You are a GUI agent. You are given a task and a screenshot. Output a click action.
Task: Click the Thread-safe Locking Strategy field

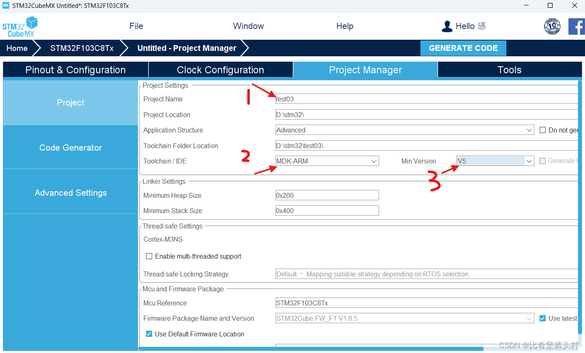[427, 274]
